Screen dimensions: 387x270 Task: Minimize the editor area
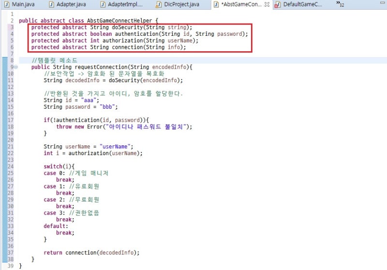coord(382,2)
